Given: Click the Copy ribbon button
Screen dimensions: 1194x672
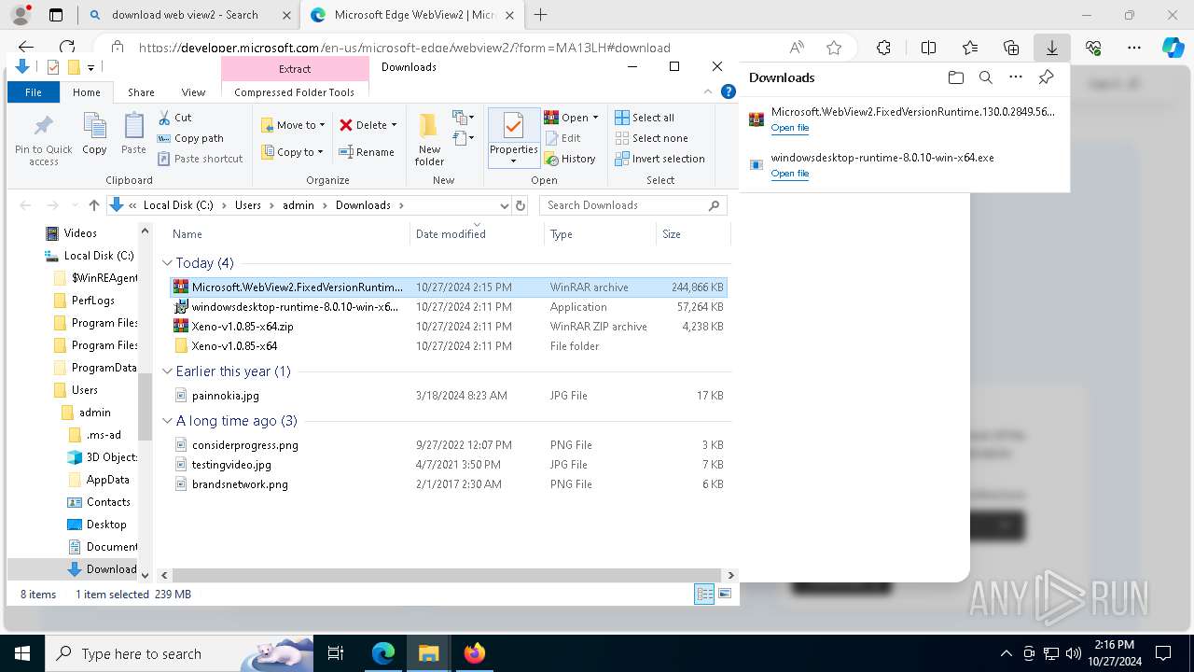Looking at the screenshot, I should pyautogui.click(x=94, y=133).
